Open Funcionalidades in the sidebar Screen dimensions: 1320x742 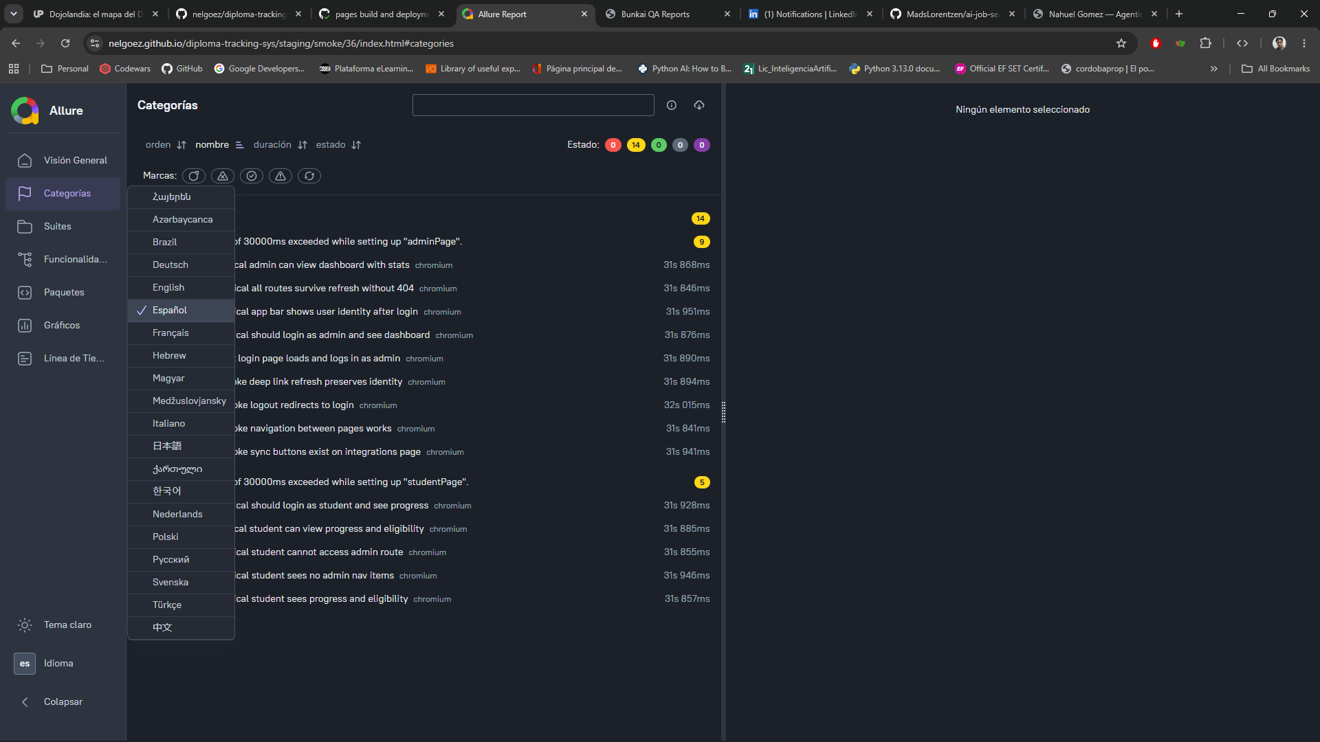[x=63, y=259]
